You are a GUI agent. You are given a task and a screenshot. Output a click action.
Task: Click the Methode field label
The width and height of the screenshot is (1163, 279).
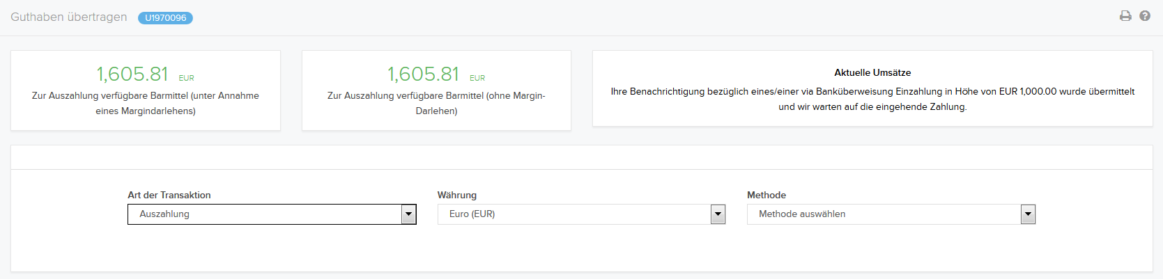tap(767, 196)
